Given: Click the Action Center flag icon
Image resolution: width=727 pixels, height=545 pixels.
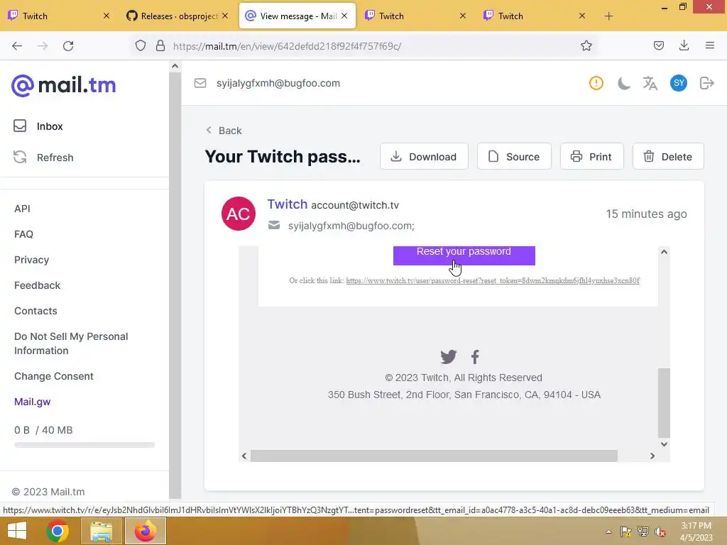Looking at the screenshot, I should (x=626, y=532).
